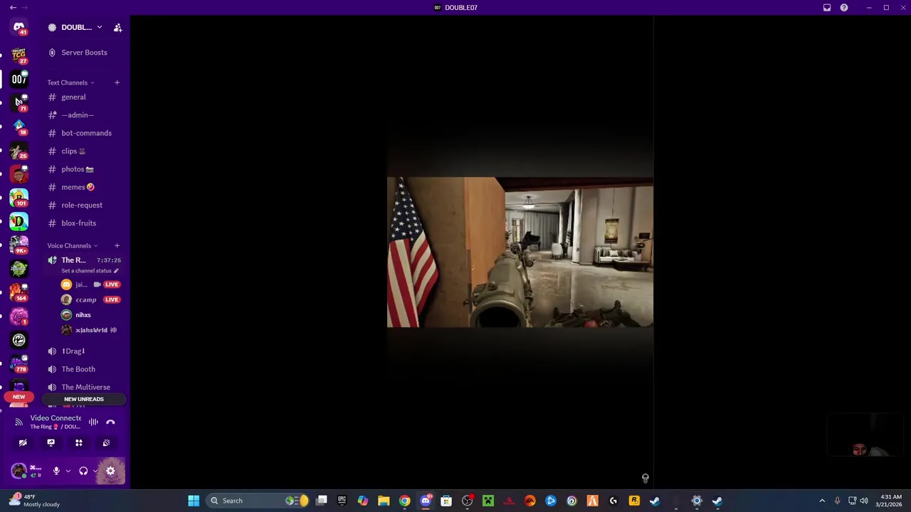Open the server with 101 badge
Image resolution: width=911 pixels, height=512 pixels.
19,197
